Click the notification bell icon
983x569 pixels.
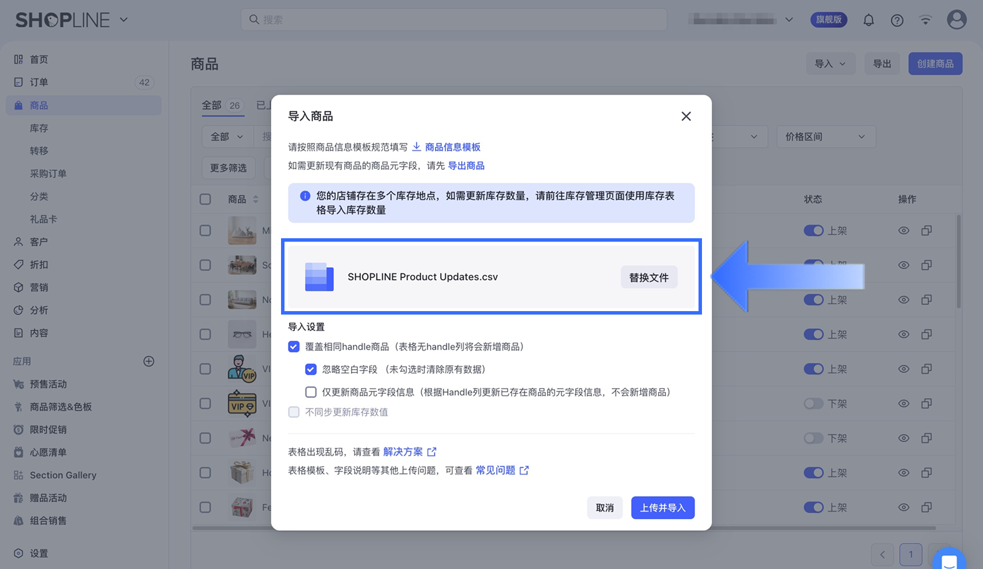pyautogui.click(x=869, y=20)
